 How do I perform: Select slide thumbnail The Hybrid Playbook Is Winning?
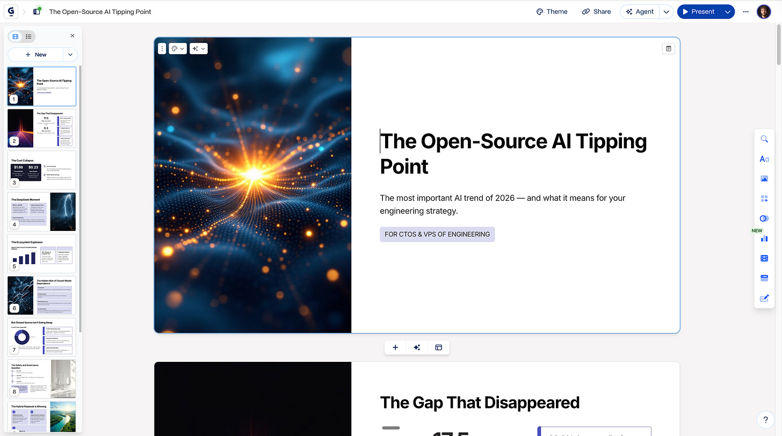[41, 416]
